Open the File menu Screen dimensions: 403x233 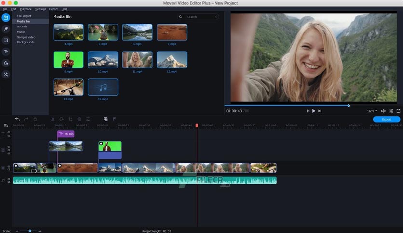(5, 9)
